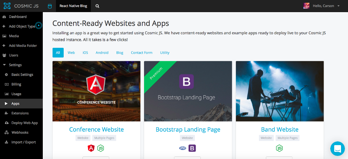Select the All filter tab
Viewport: 348px width, 159px height.
coord(58,53)
